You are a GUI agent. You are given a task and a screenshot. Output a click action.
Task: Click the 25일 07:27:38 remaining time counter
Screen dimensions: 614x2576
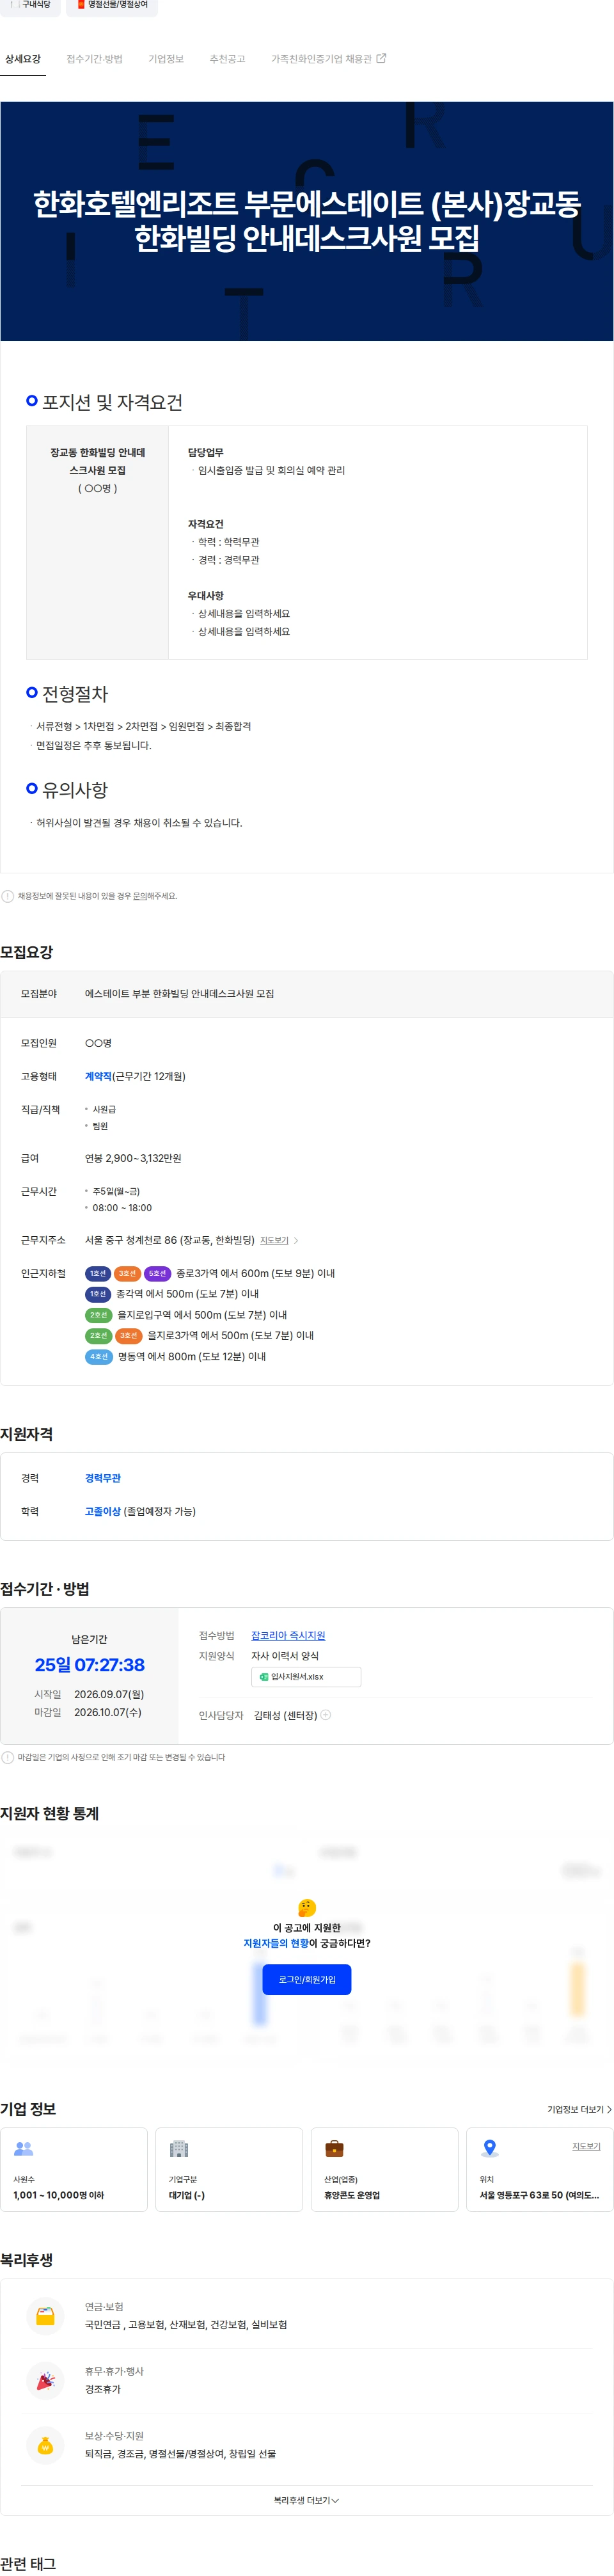coord(90,1664)
